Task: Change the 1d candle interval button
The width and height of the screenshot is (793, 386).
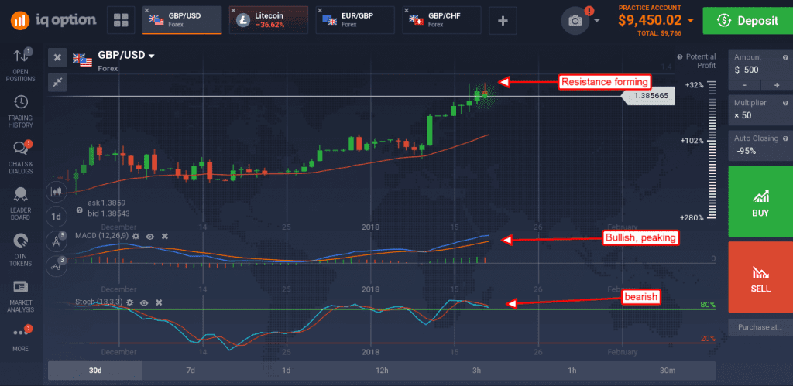Action: pos(56,217)
